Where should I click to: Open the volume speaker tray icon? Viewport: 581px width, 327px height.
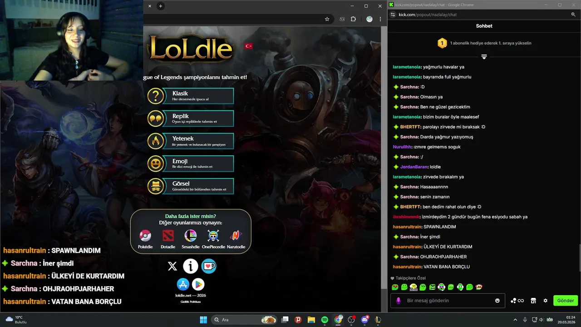[542, 320]
